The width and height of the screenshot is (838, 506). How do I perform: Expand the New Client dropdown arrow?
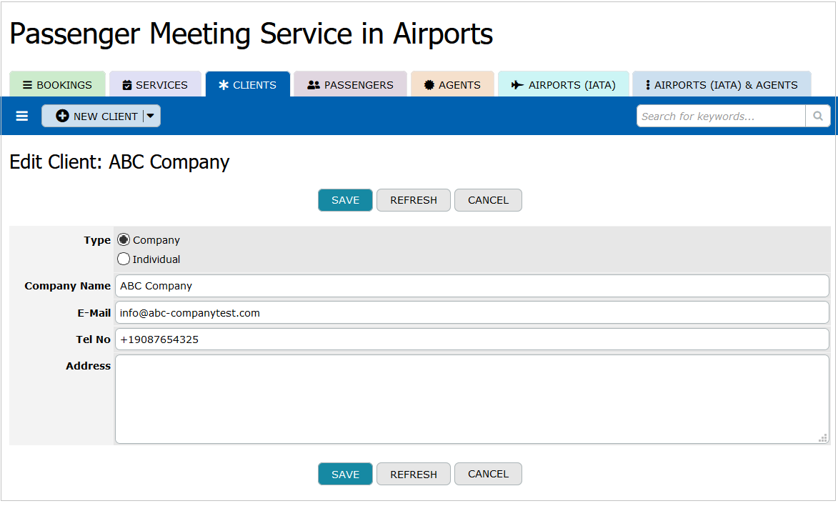[151, 116]
